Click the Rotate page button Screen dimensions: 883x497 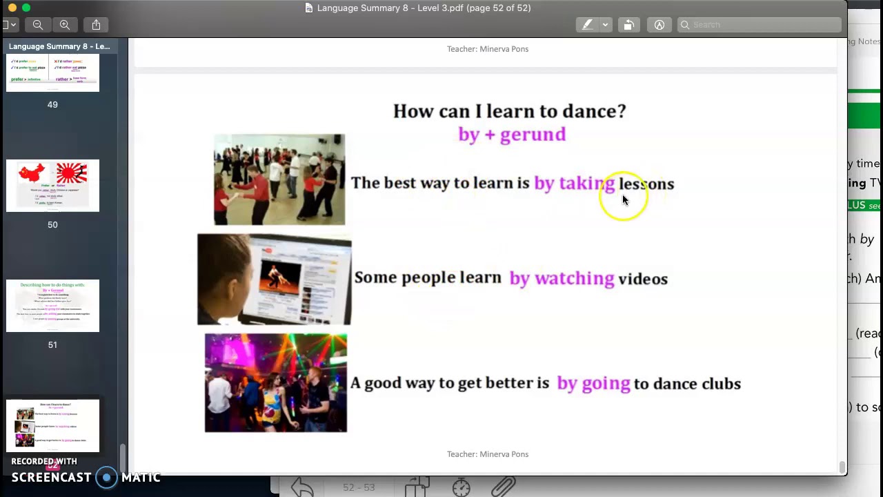pyautogui.click(x=628, y=25)
